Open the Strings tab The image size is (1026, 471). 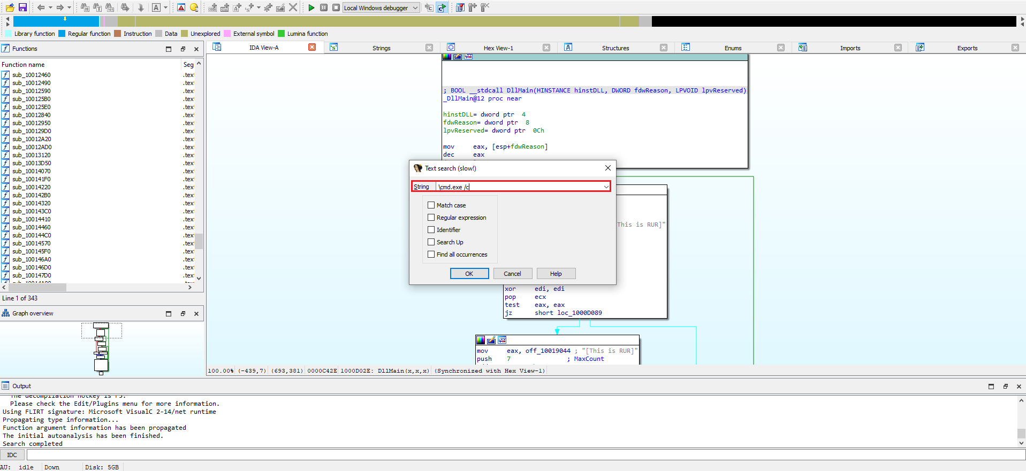pos(382,48)
